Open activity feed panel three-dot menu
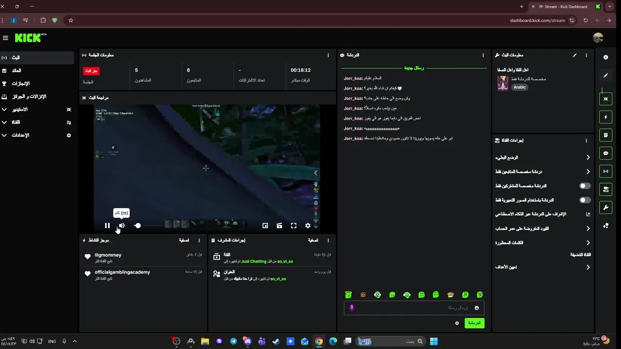This screenshot has height=349, width=621. click(199, 240)
